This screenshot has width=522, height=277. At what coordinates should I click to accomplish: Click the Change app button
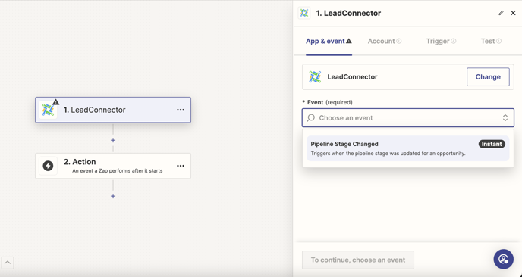pos(488,77)
